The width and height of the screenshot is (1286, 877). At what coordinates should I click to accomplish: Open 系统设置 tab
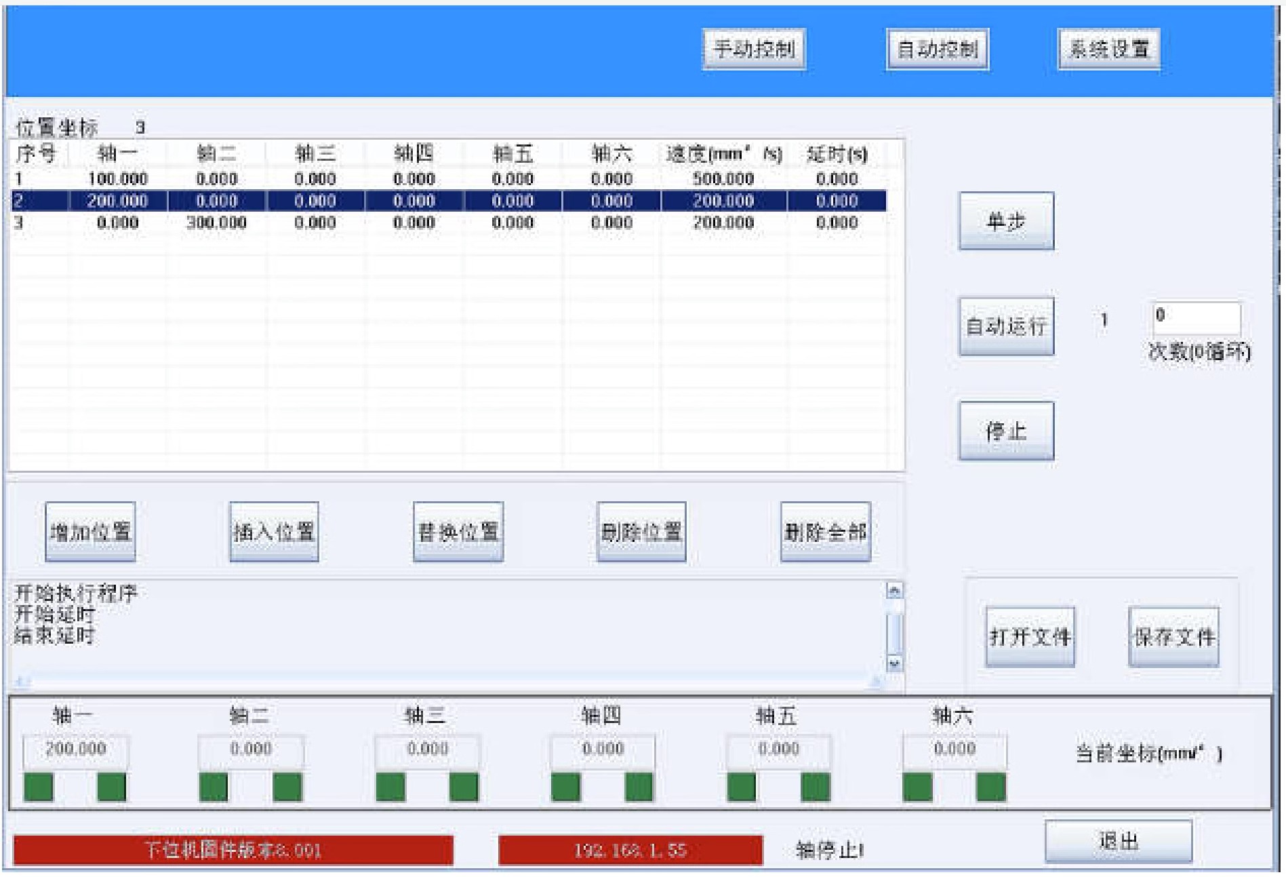click(1109, 49)
